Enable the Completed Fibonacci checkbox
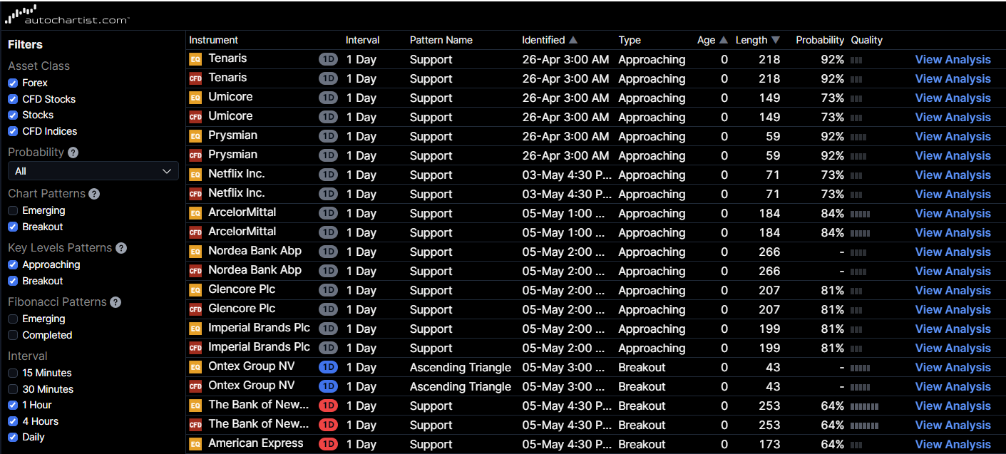The width and height of the screenshot is (1006, 454). pos(13,335)
